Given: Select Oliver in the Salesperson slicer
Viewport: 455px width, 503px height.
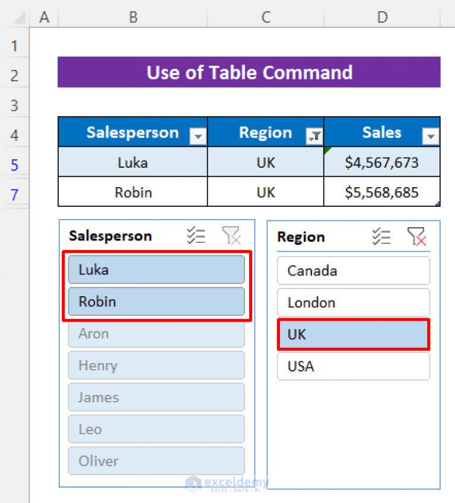Looking at the screenshot, I should (x=156, y=461).
